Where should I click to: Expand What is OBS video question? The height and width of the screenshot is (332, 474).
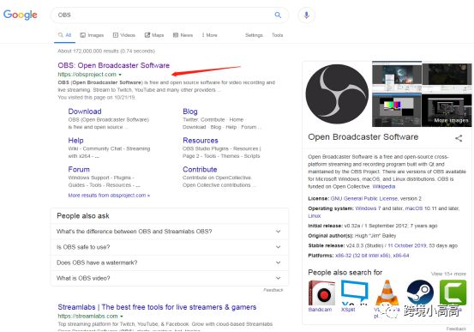click(170, 278)
